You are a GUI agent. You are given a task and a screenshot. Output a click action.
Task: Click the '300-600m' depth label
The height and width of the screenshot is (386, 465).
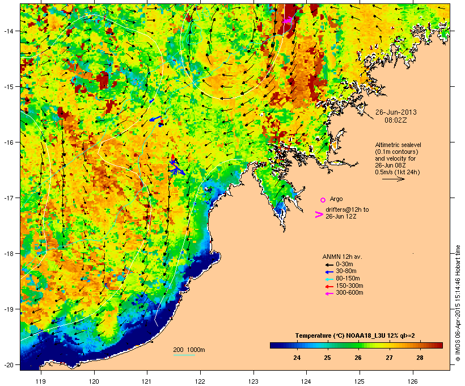[349, 293]
